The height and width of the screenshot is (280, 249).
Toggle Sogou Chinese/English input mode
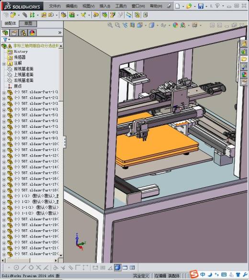[x=203, y=274]
